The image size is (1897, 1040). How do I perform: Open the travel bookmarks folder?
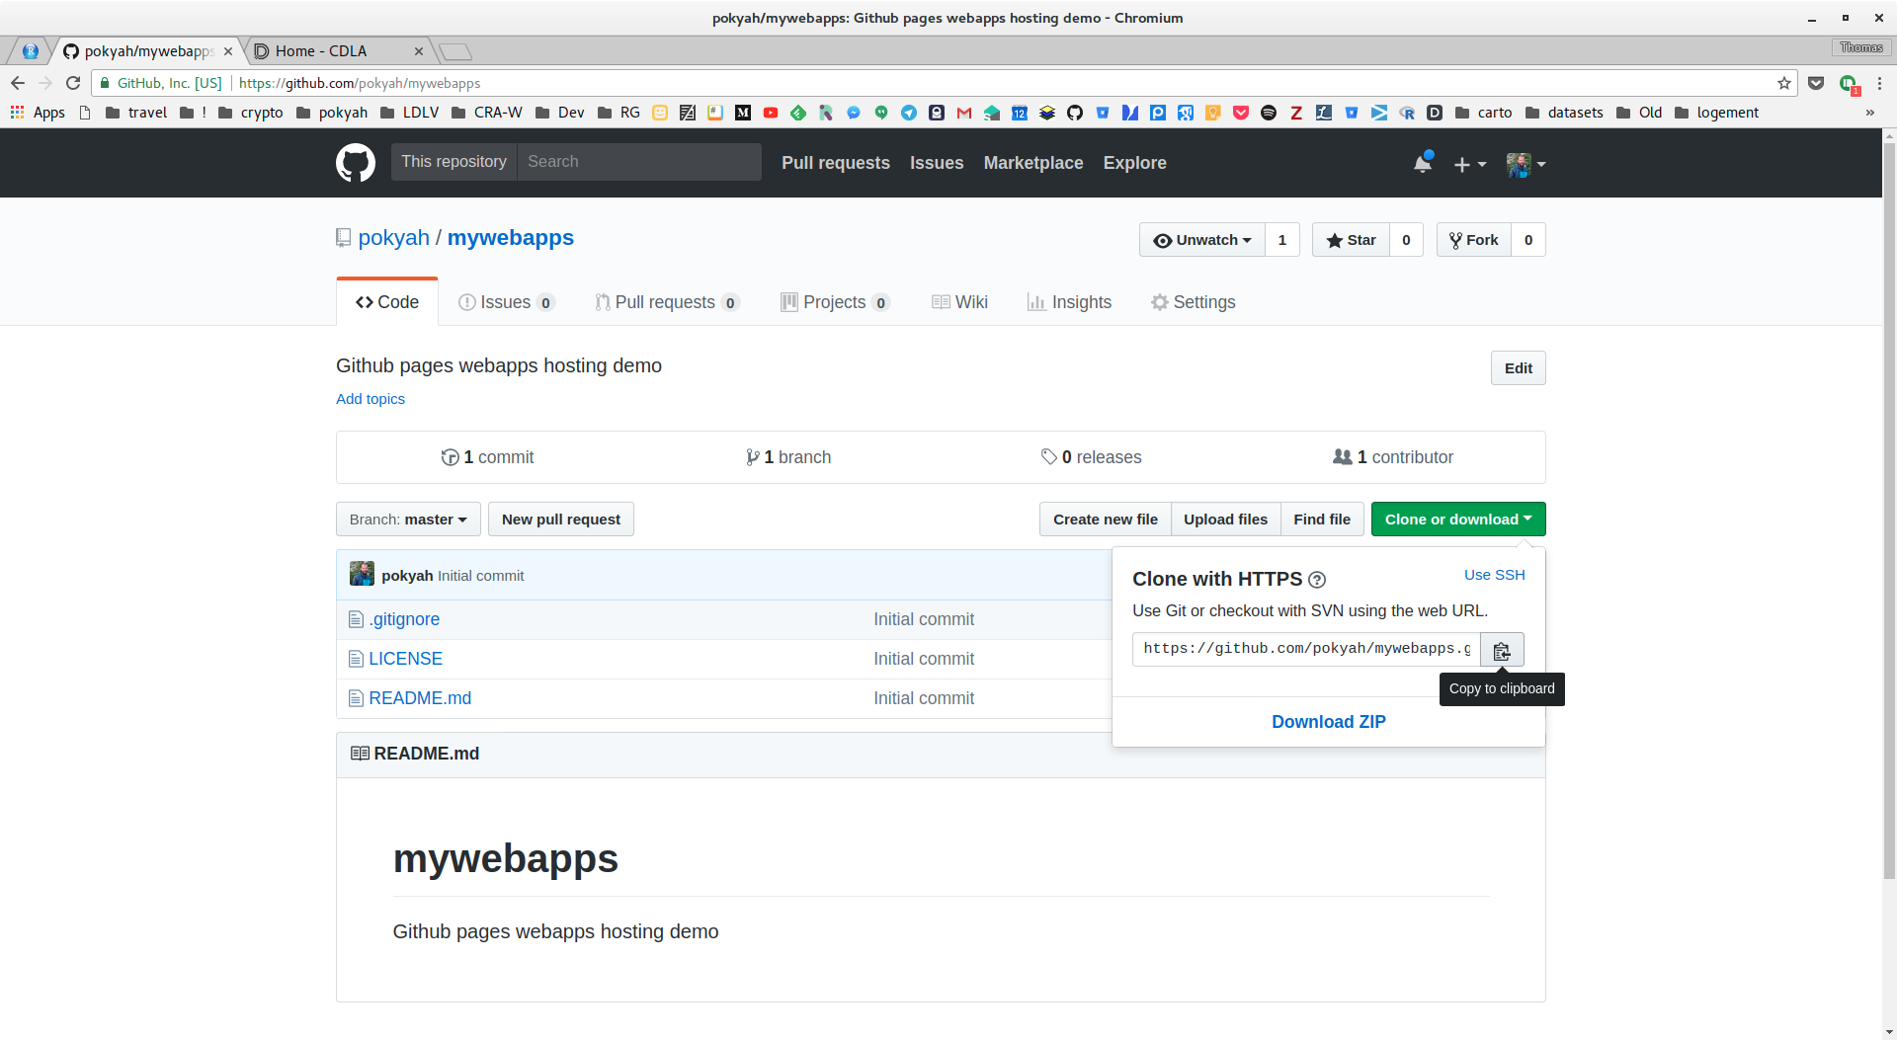(x=136, y=113)
